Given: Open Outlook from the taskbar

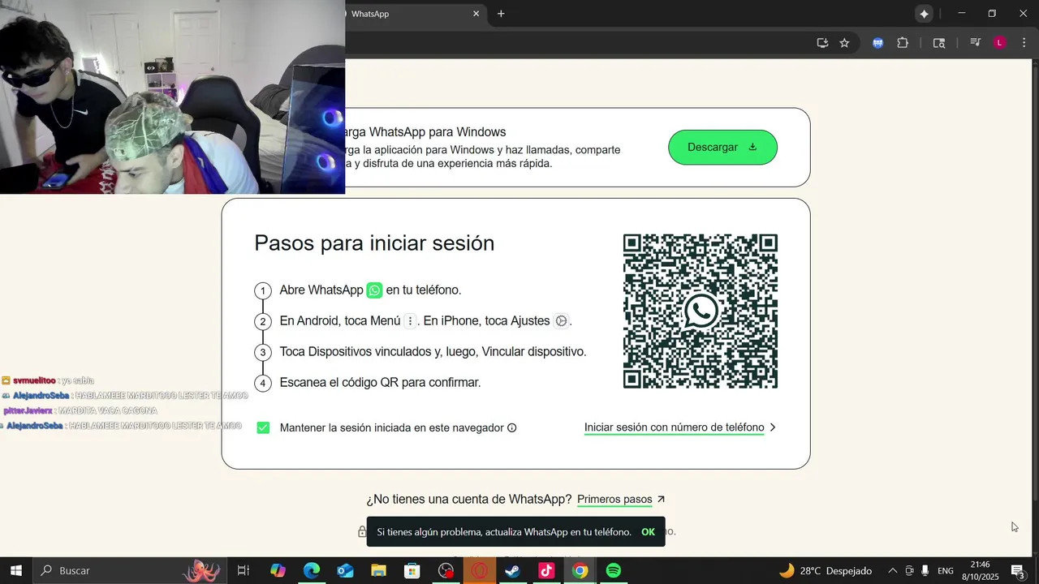Looking at the screenshot, I should click(345, 571).
